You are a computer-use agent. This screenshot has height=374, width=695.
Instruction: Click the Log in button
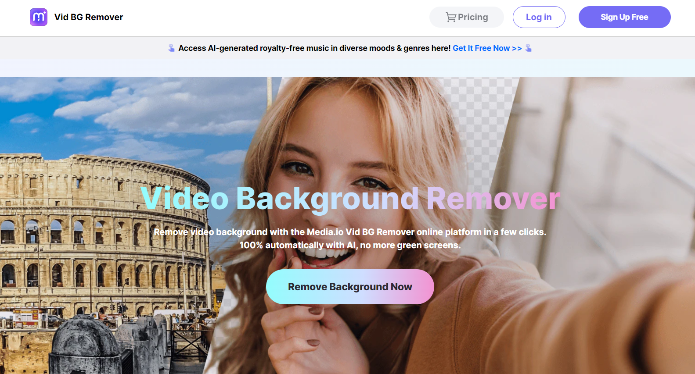click(539, 17)
